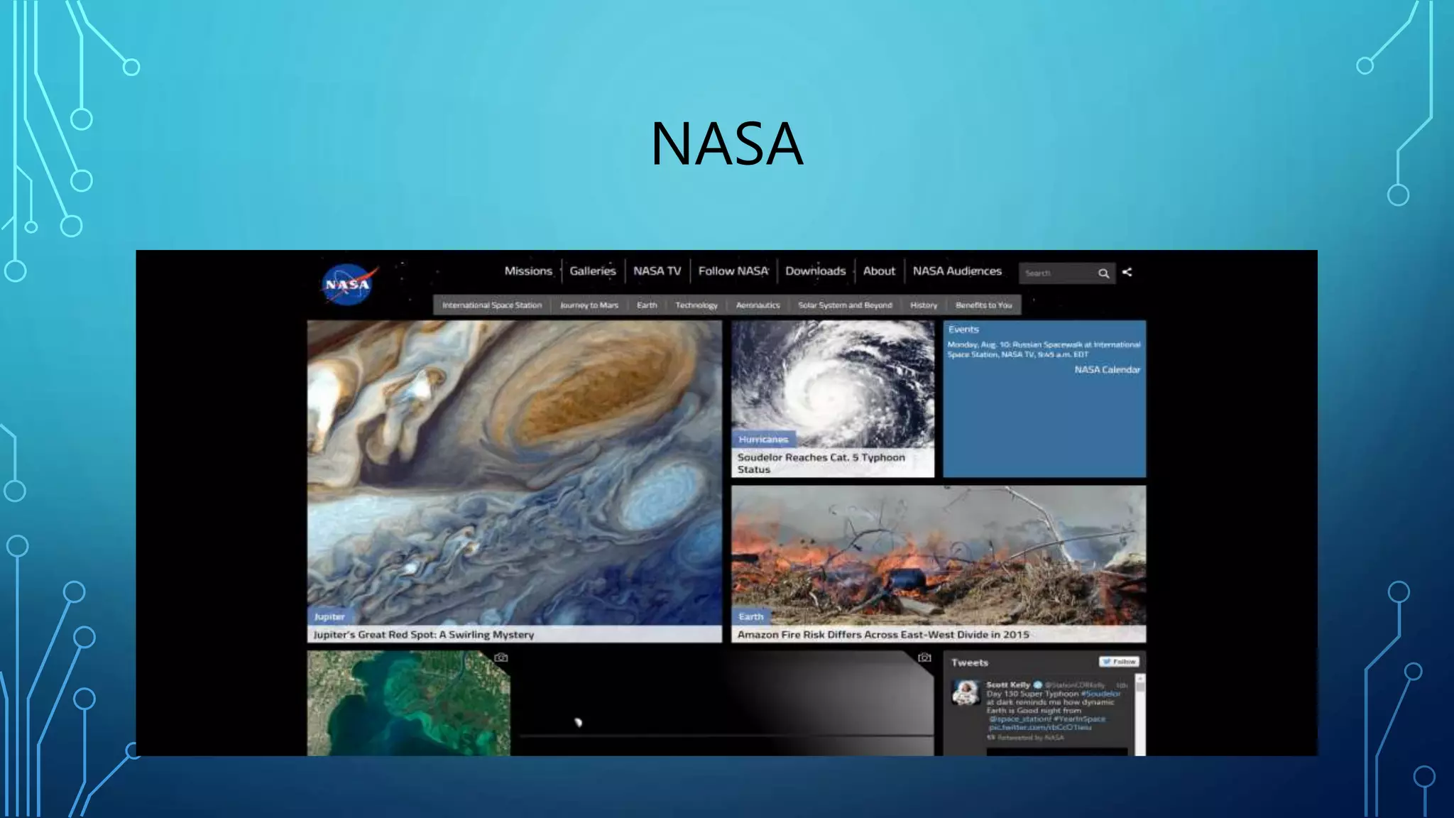The width and height of the screenshot is (1454, 818).
Task: Open the Downloads menu
Action: (x=815, y=271)
